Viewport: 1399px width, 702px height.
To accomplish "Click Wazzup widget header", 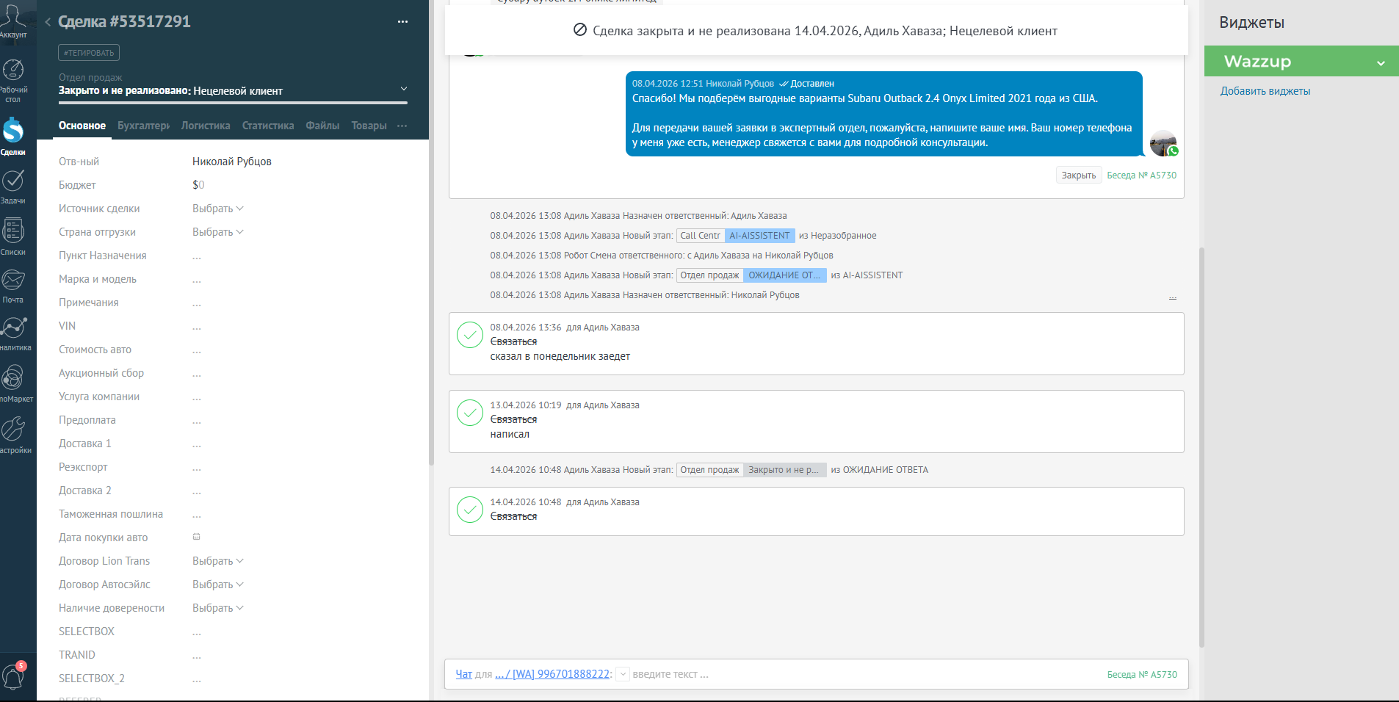I will [1301, 62].
